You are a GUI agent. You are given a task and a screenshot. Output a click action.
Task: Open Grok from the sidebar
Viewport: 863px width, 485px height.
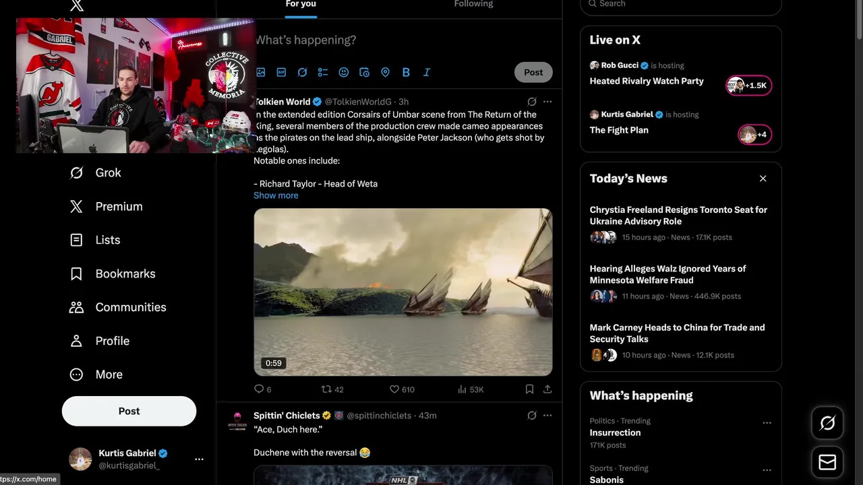(x=95, y=173)
